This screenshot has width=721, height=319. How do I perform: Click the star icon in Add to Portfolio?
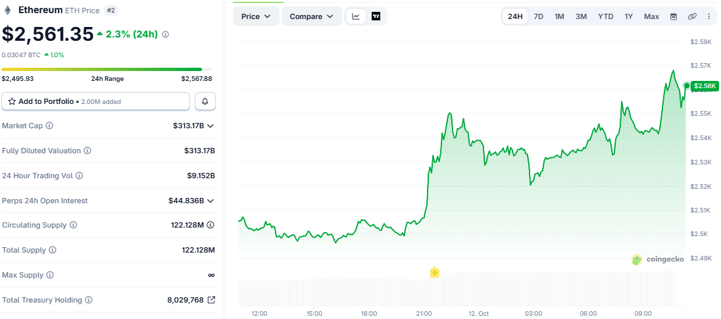coord(12,101)
